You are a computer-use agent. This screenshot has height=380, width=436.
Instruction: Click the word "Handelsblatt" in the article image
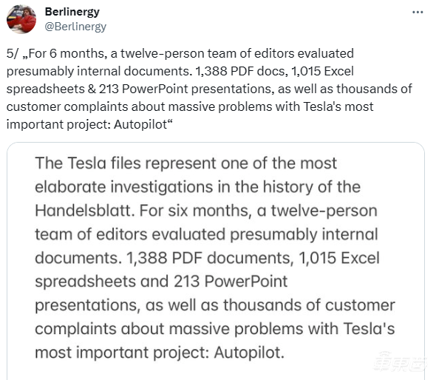pyautogui.click(x=85, y=211)
